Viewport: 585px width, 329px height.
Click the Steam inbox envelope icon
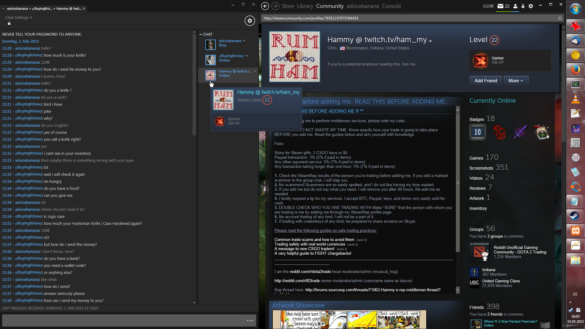pyautogui.click(x=500, y=6)
